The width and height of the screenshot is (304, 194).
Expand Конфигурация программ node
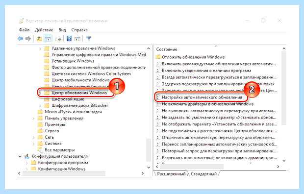(27, 163)
